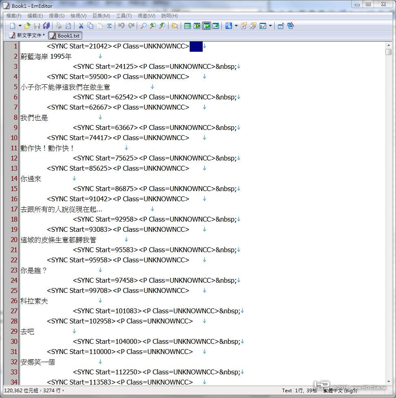Open the 檢視(V) menu

[78, 16]
